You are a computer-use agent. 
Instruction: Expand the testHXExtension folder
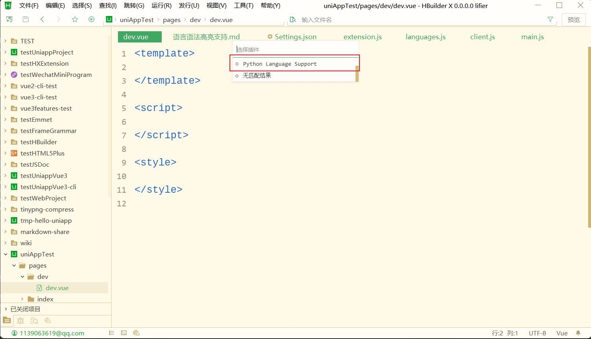coord(6,63)
